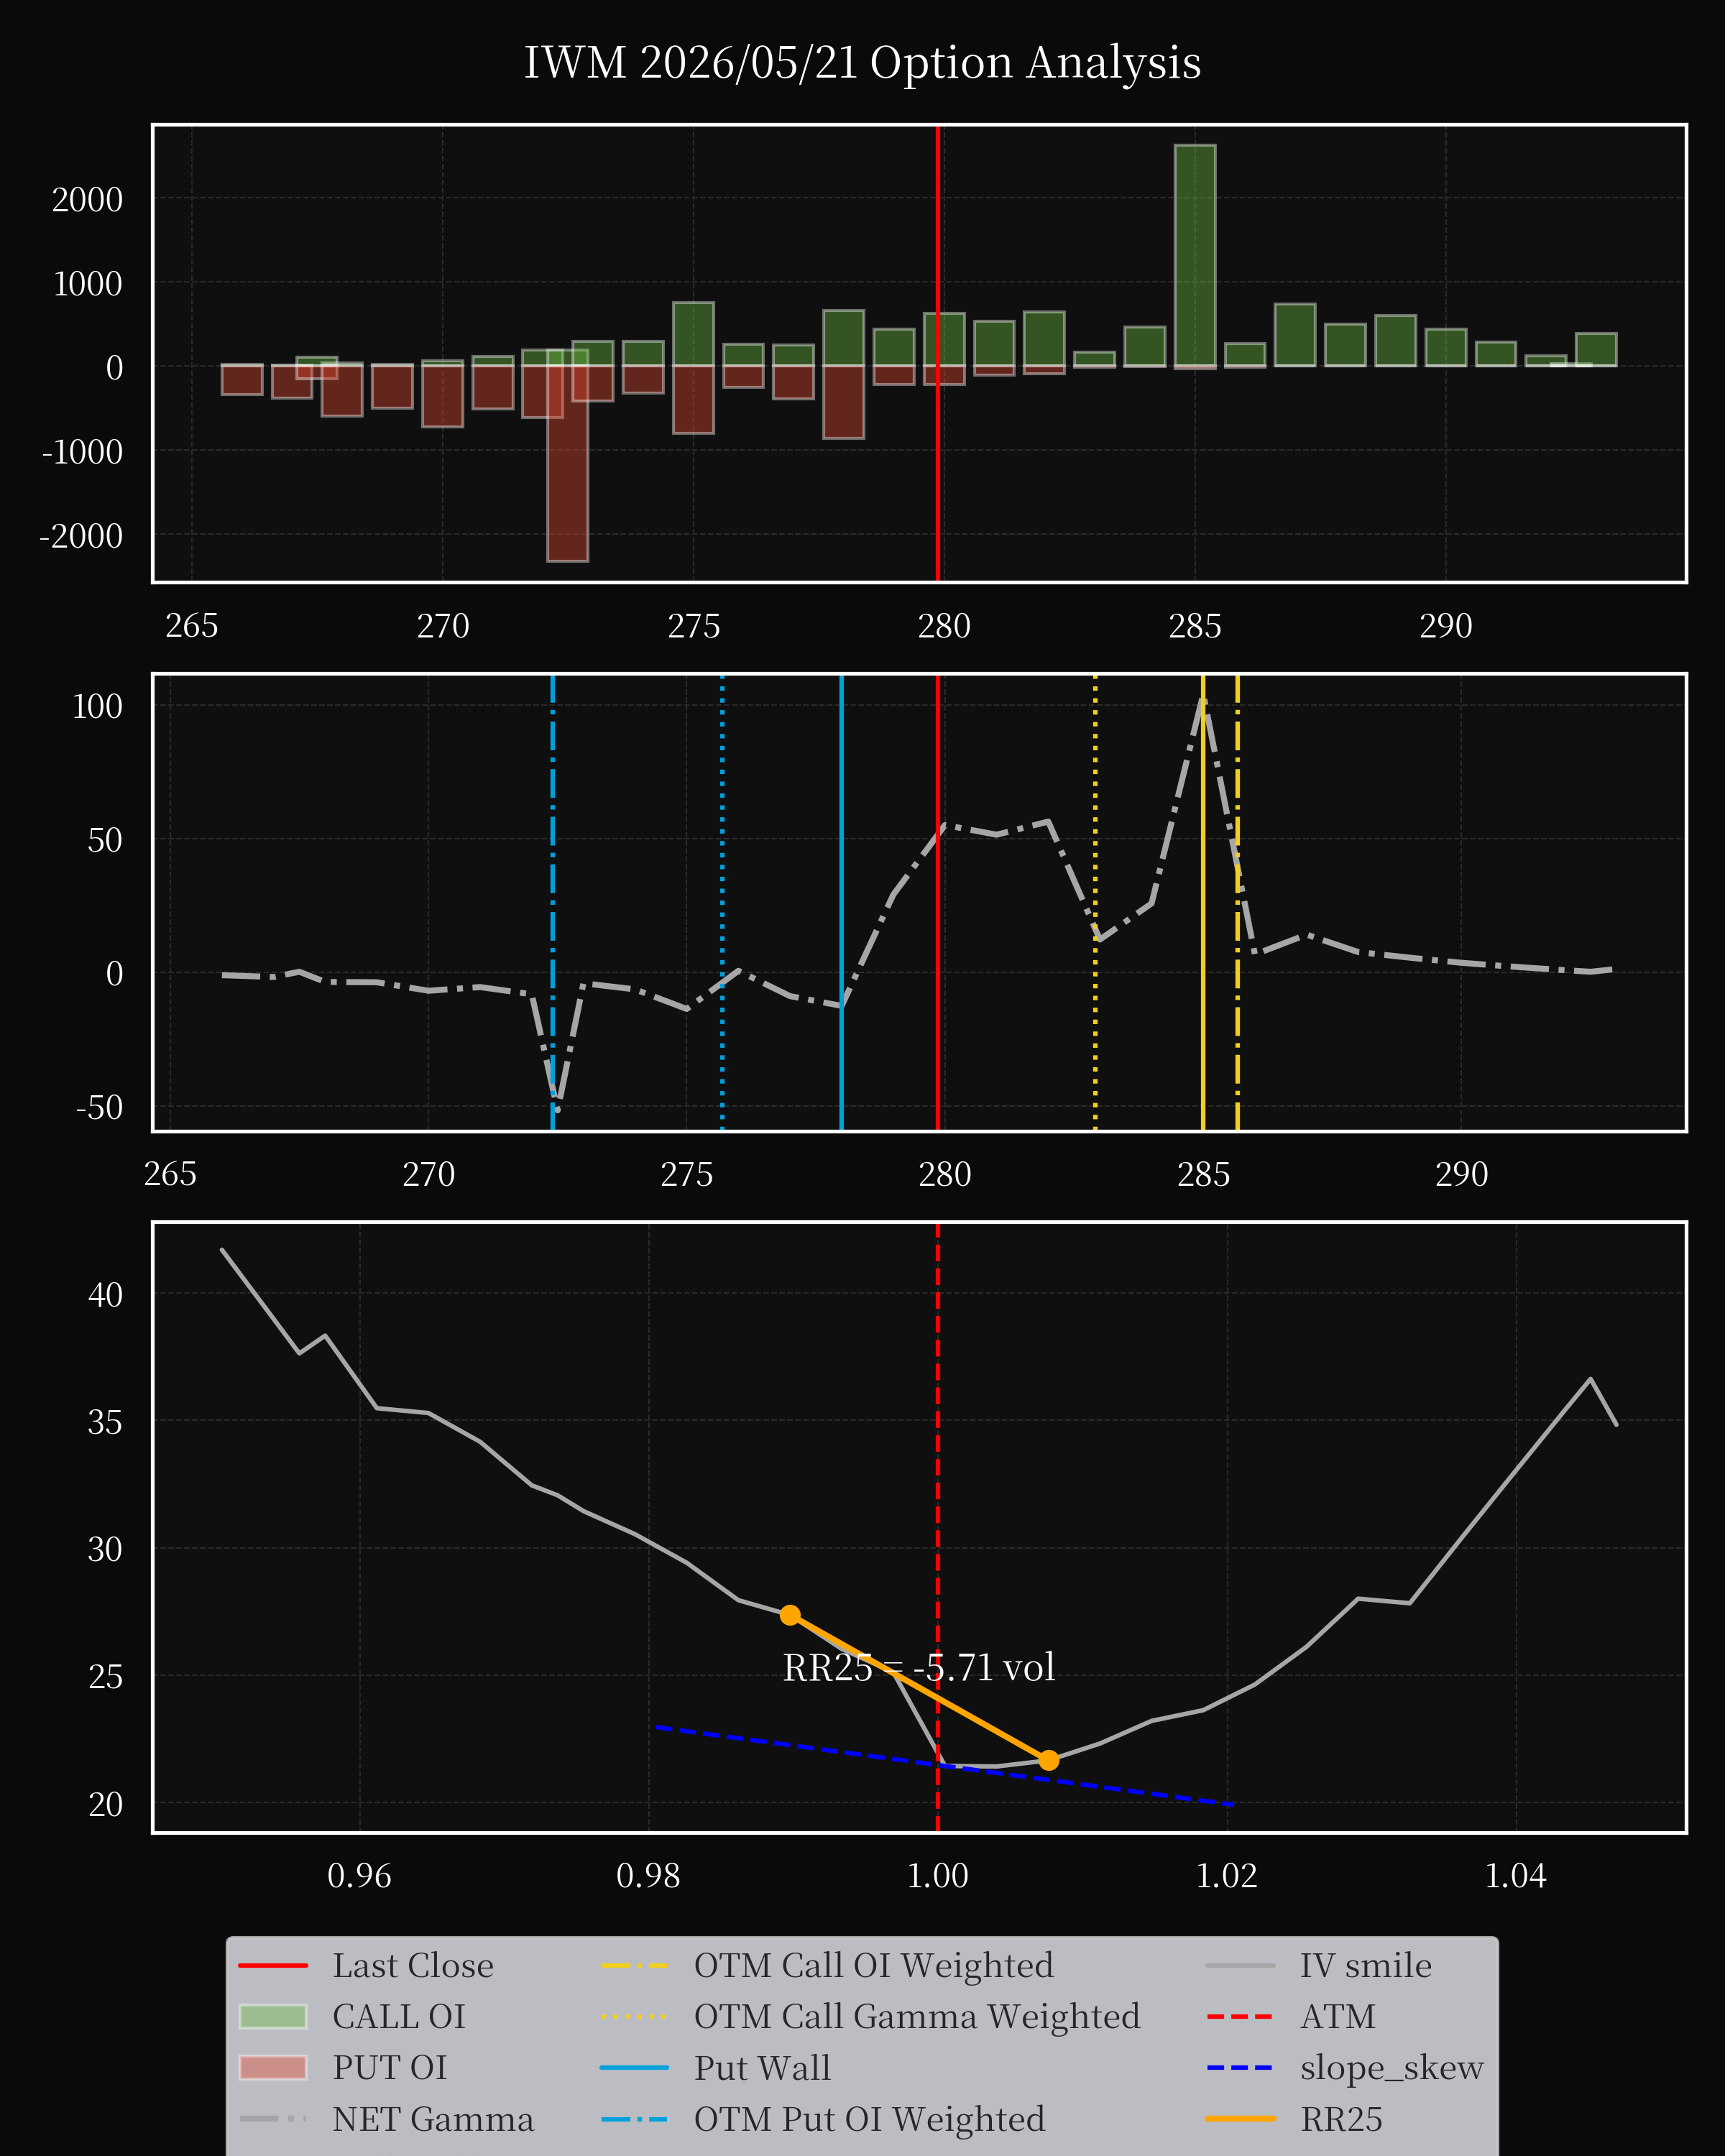Image resolution: width=1725 pixels, height=2156 pixels.
Task: Click the RR25 legend label
Action: pyautogui.click(x=1341, y=2119)
